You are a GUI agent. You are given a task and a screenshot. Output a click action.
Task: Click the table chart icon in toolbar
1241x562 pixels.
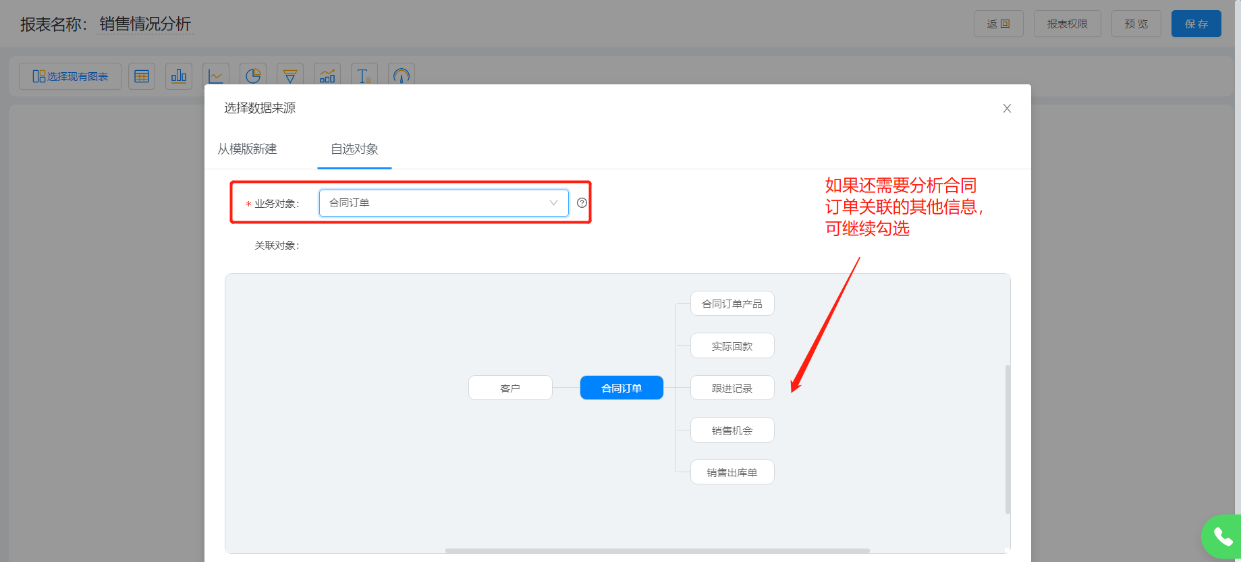142,76
